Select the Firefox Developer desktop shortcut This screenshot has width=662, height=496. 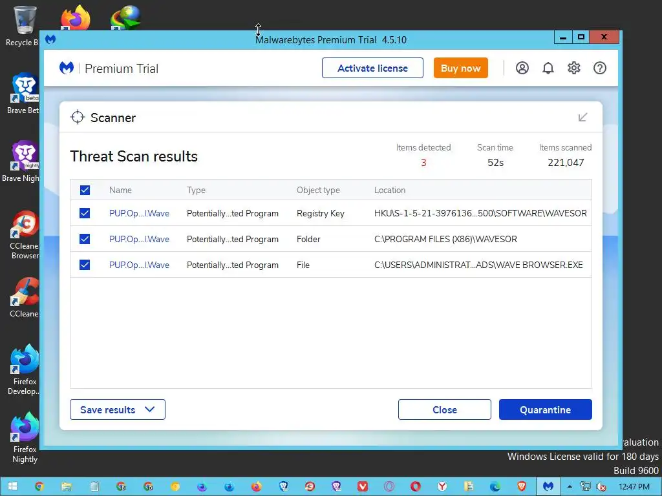pos(25,370)
